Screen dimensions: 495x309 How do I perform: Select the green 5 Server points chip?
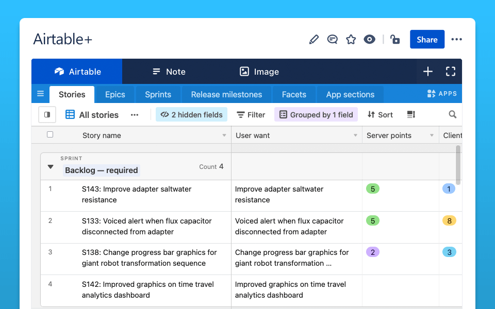(x=372, y=189)
